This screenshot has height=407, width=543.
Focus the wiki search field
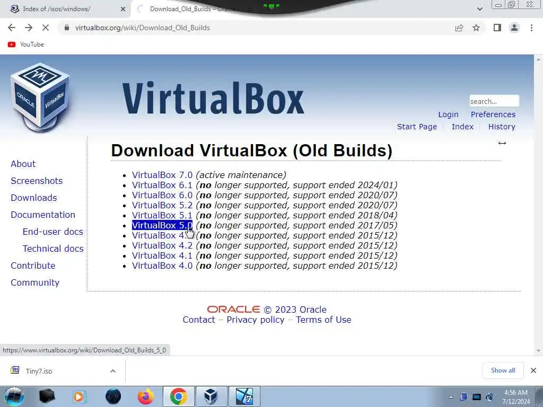[x=494, y=101]
